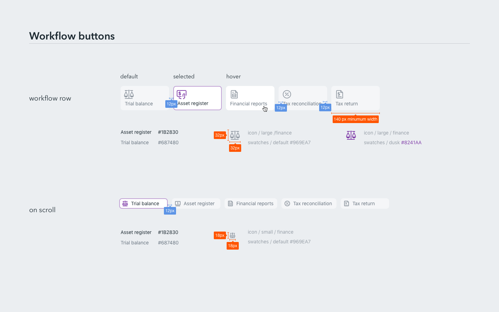Click '#1B2830' in the on scroll specs
Screen dimensions: 499x312
pyautogui.click(x=168, y=232)
